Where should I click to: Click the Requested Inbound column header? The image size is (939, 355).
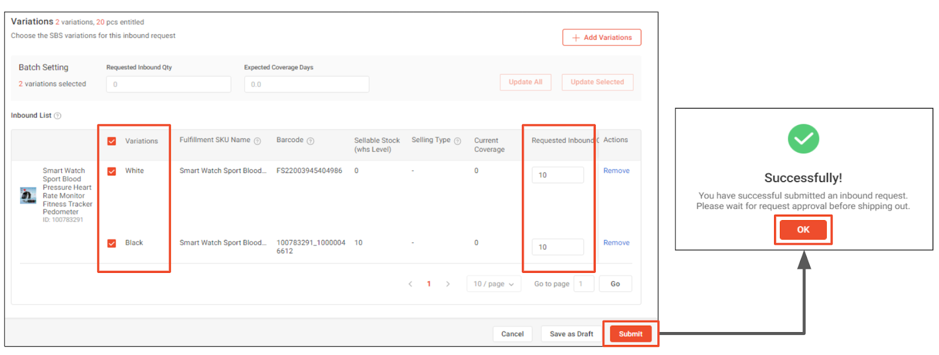pos(565,141)
